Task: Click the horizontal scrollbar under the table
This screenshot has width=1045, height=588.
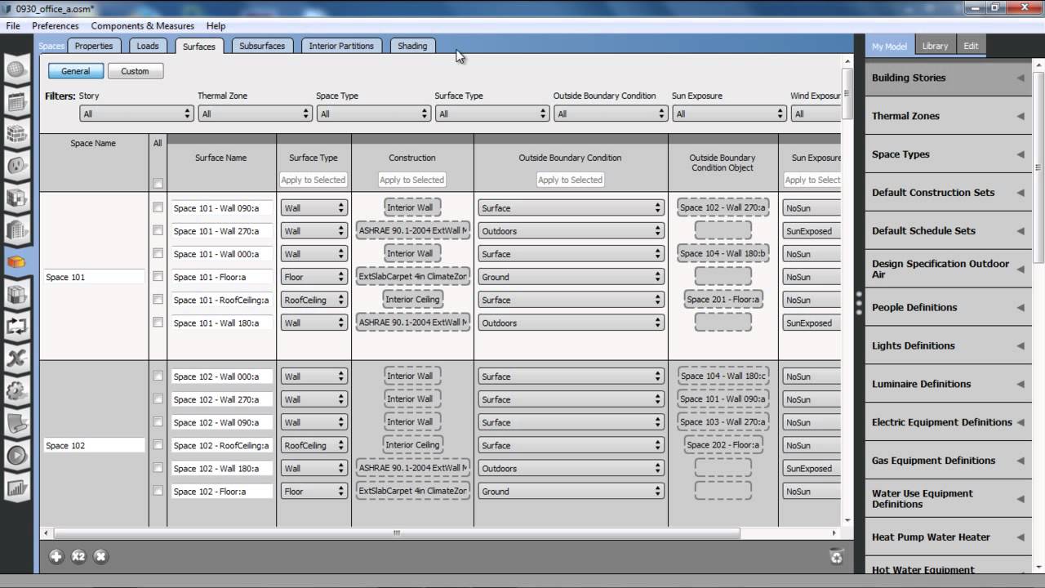Action: (397, 533)
